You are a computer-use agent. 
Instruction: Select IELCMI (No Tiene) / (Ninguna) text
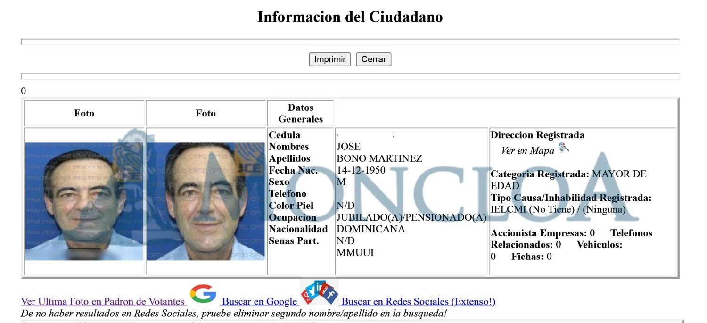tap(558, 209)
